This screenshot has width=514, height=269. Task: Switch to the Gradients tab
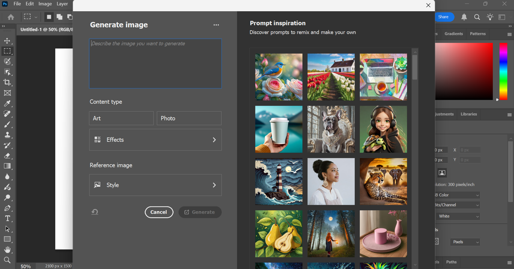point(453,34)
